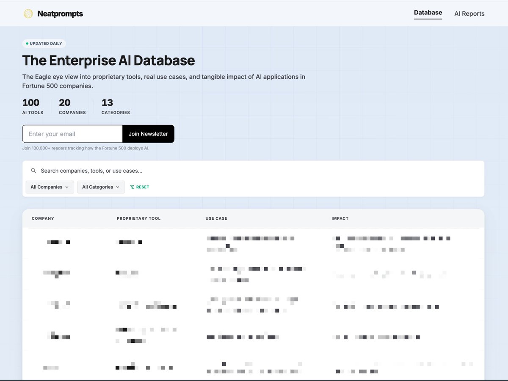The width and height of the screenshot is (508, 381).
Task: Click the UPDATED DAILY badge
Action: click(x=44, y=44)
